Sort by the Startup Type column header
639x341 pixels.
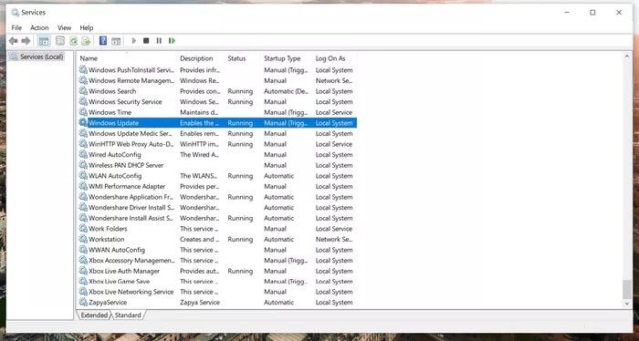(282, 58)
